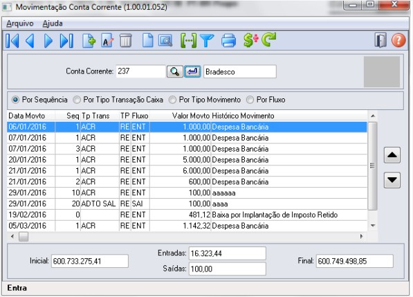Click the grid scroll down arrow
Image resolution: width=413 pixels, height=297 pixels.
[373, 225]
